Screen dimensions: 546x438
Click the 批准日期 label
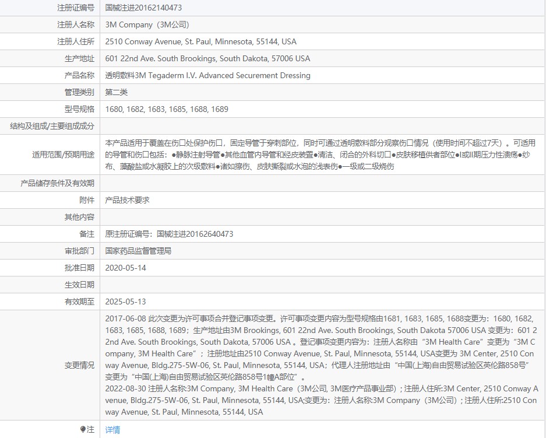click(x=79, y=268)
